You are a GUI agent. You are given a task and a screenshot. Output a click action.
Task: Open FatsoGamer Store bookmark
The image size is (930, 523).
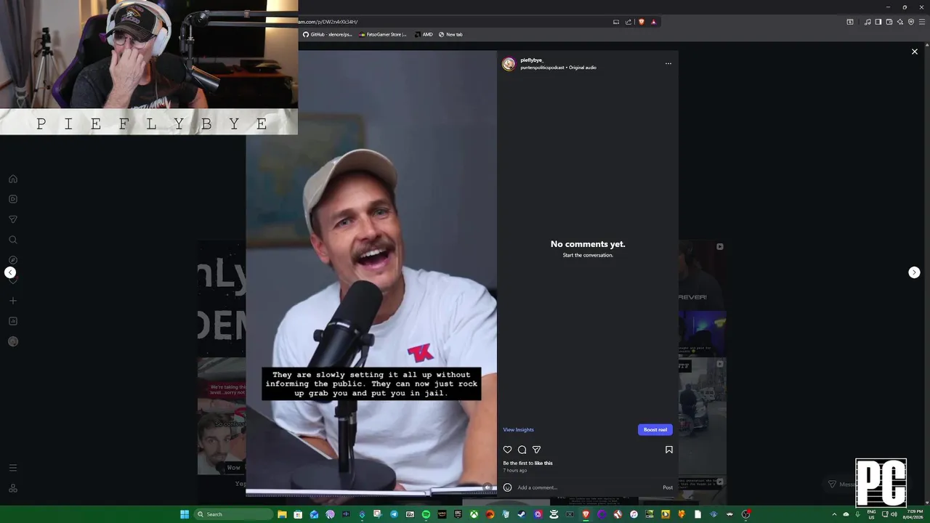click(383, 34)
